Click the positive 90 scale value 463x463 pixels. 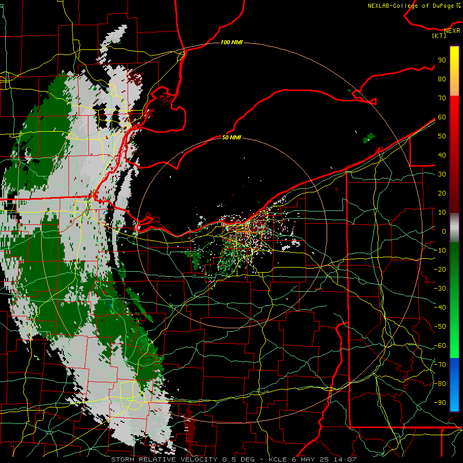442,60
